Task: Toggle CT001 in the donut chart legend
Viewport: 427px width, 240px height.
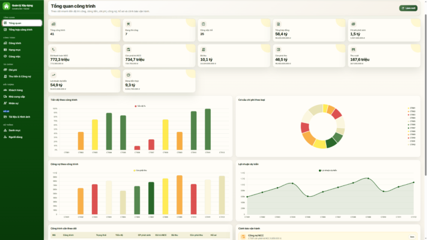Action: click(x=411, y=108)
